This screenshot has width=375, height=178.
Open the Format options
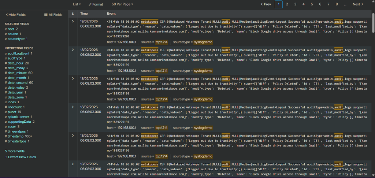pos(96,4)
